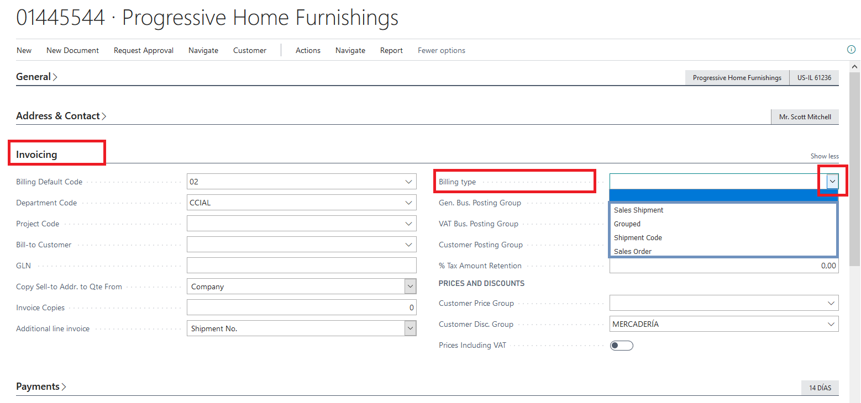This screenshot has height=403, width=861.
Task: Open the Department Code dropdown arrow
Action: pos(409,203)
